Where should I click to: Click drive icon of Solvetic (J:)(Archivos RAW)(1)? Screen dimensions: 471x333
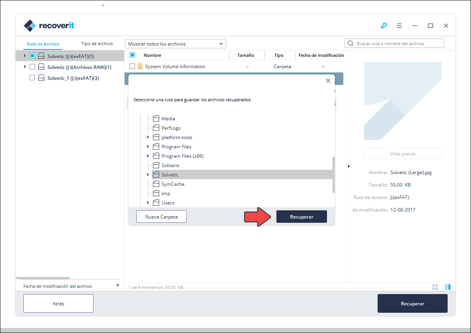point(41,67)
